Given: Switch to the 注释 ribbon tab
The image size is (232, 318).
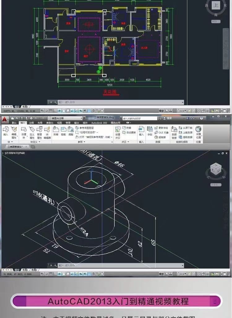Looking at the screenshot, I should [31, 123].
